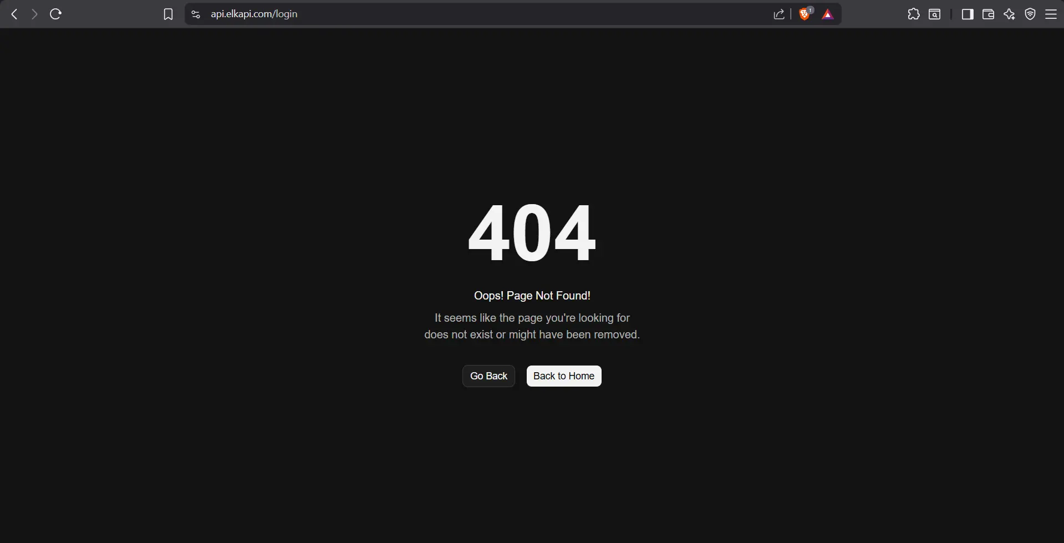Viewport: 1064px width, 543px height.
Task: Click the Go Back button
Action: point(488,376)
